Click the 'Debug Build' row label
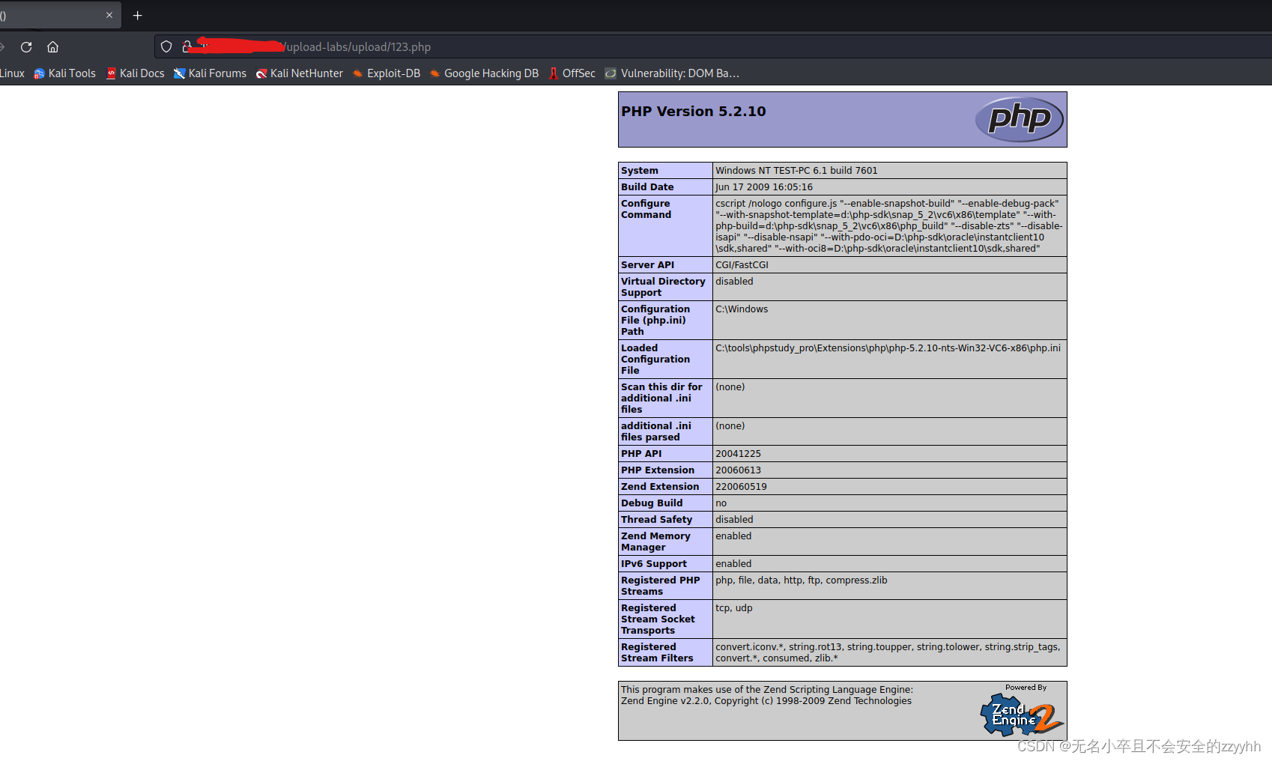Viewport: 1272px width, 761px height. [x=651, y=503]
